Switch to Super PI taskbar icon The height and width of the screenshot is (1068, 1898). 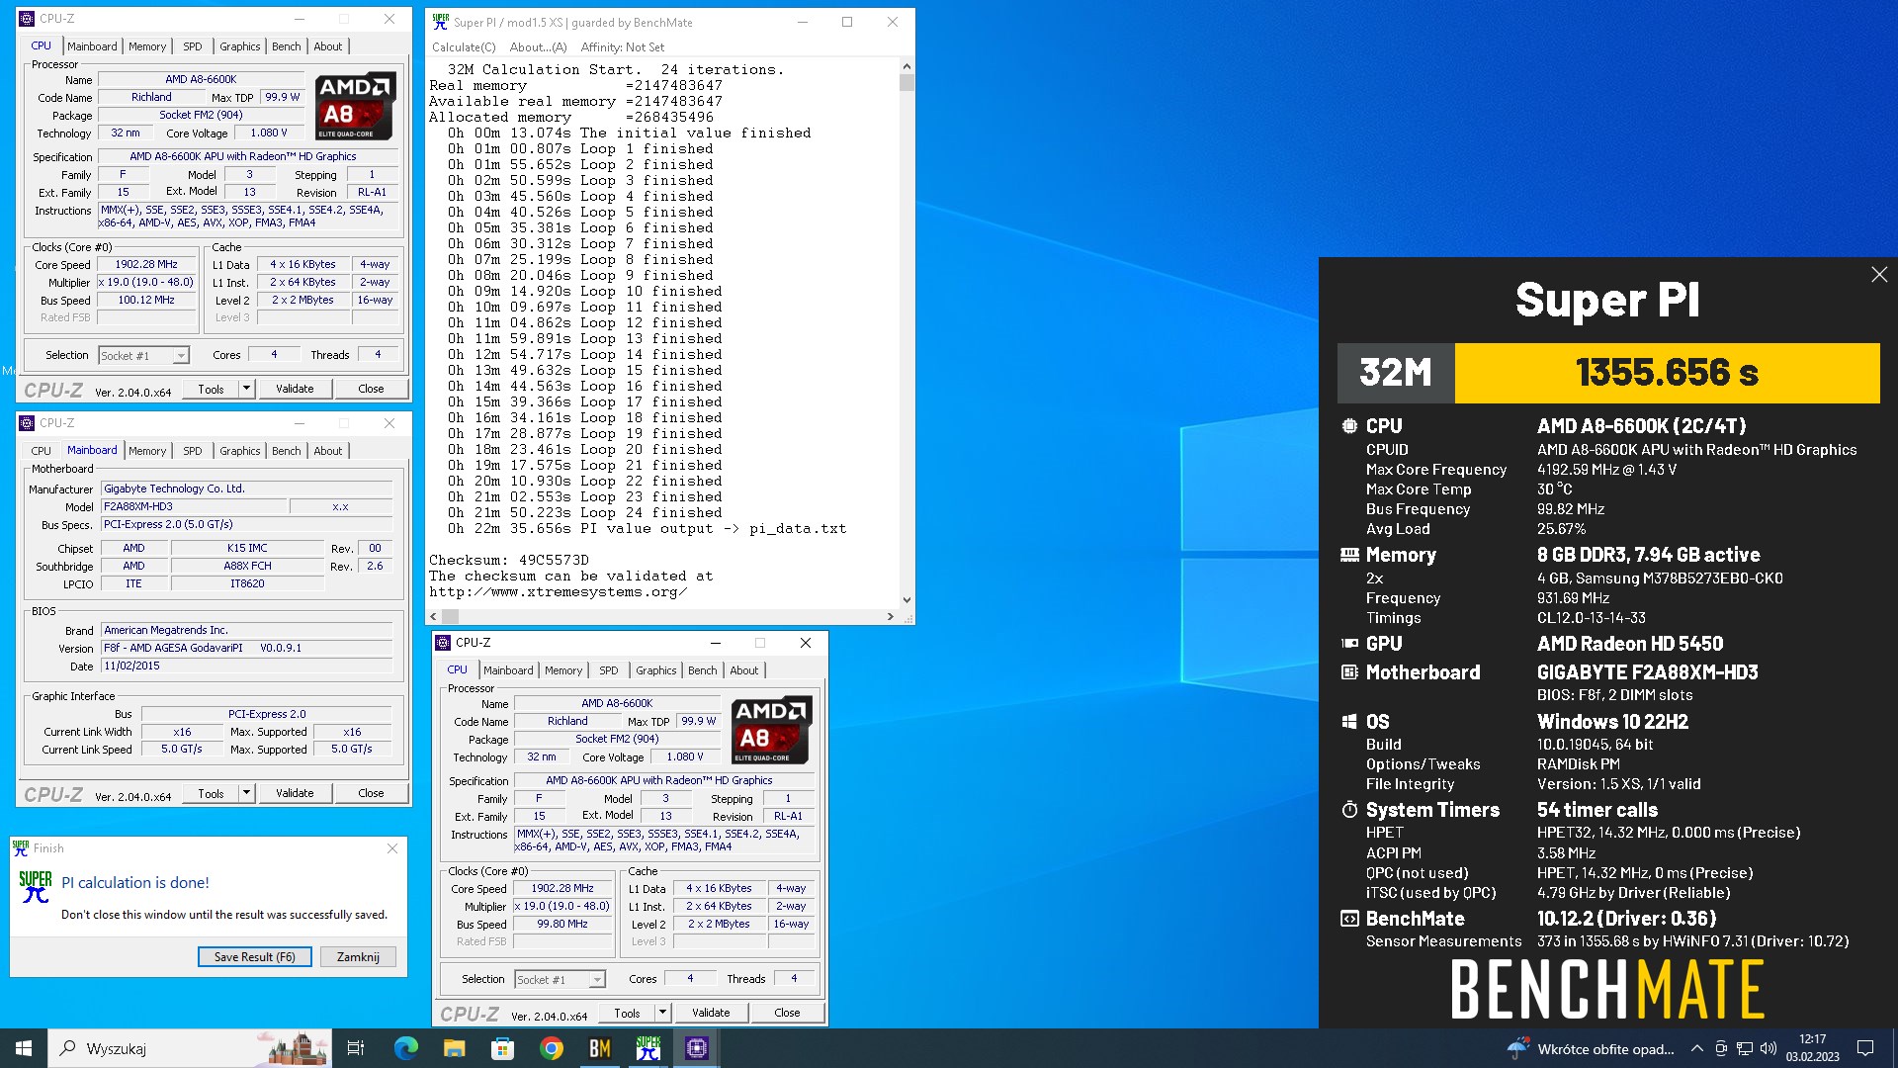coord(648,1048)
